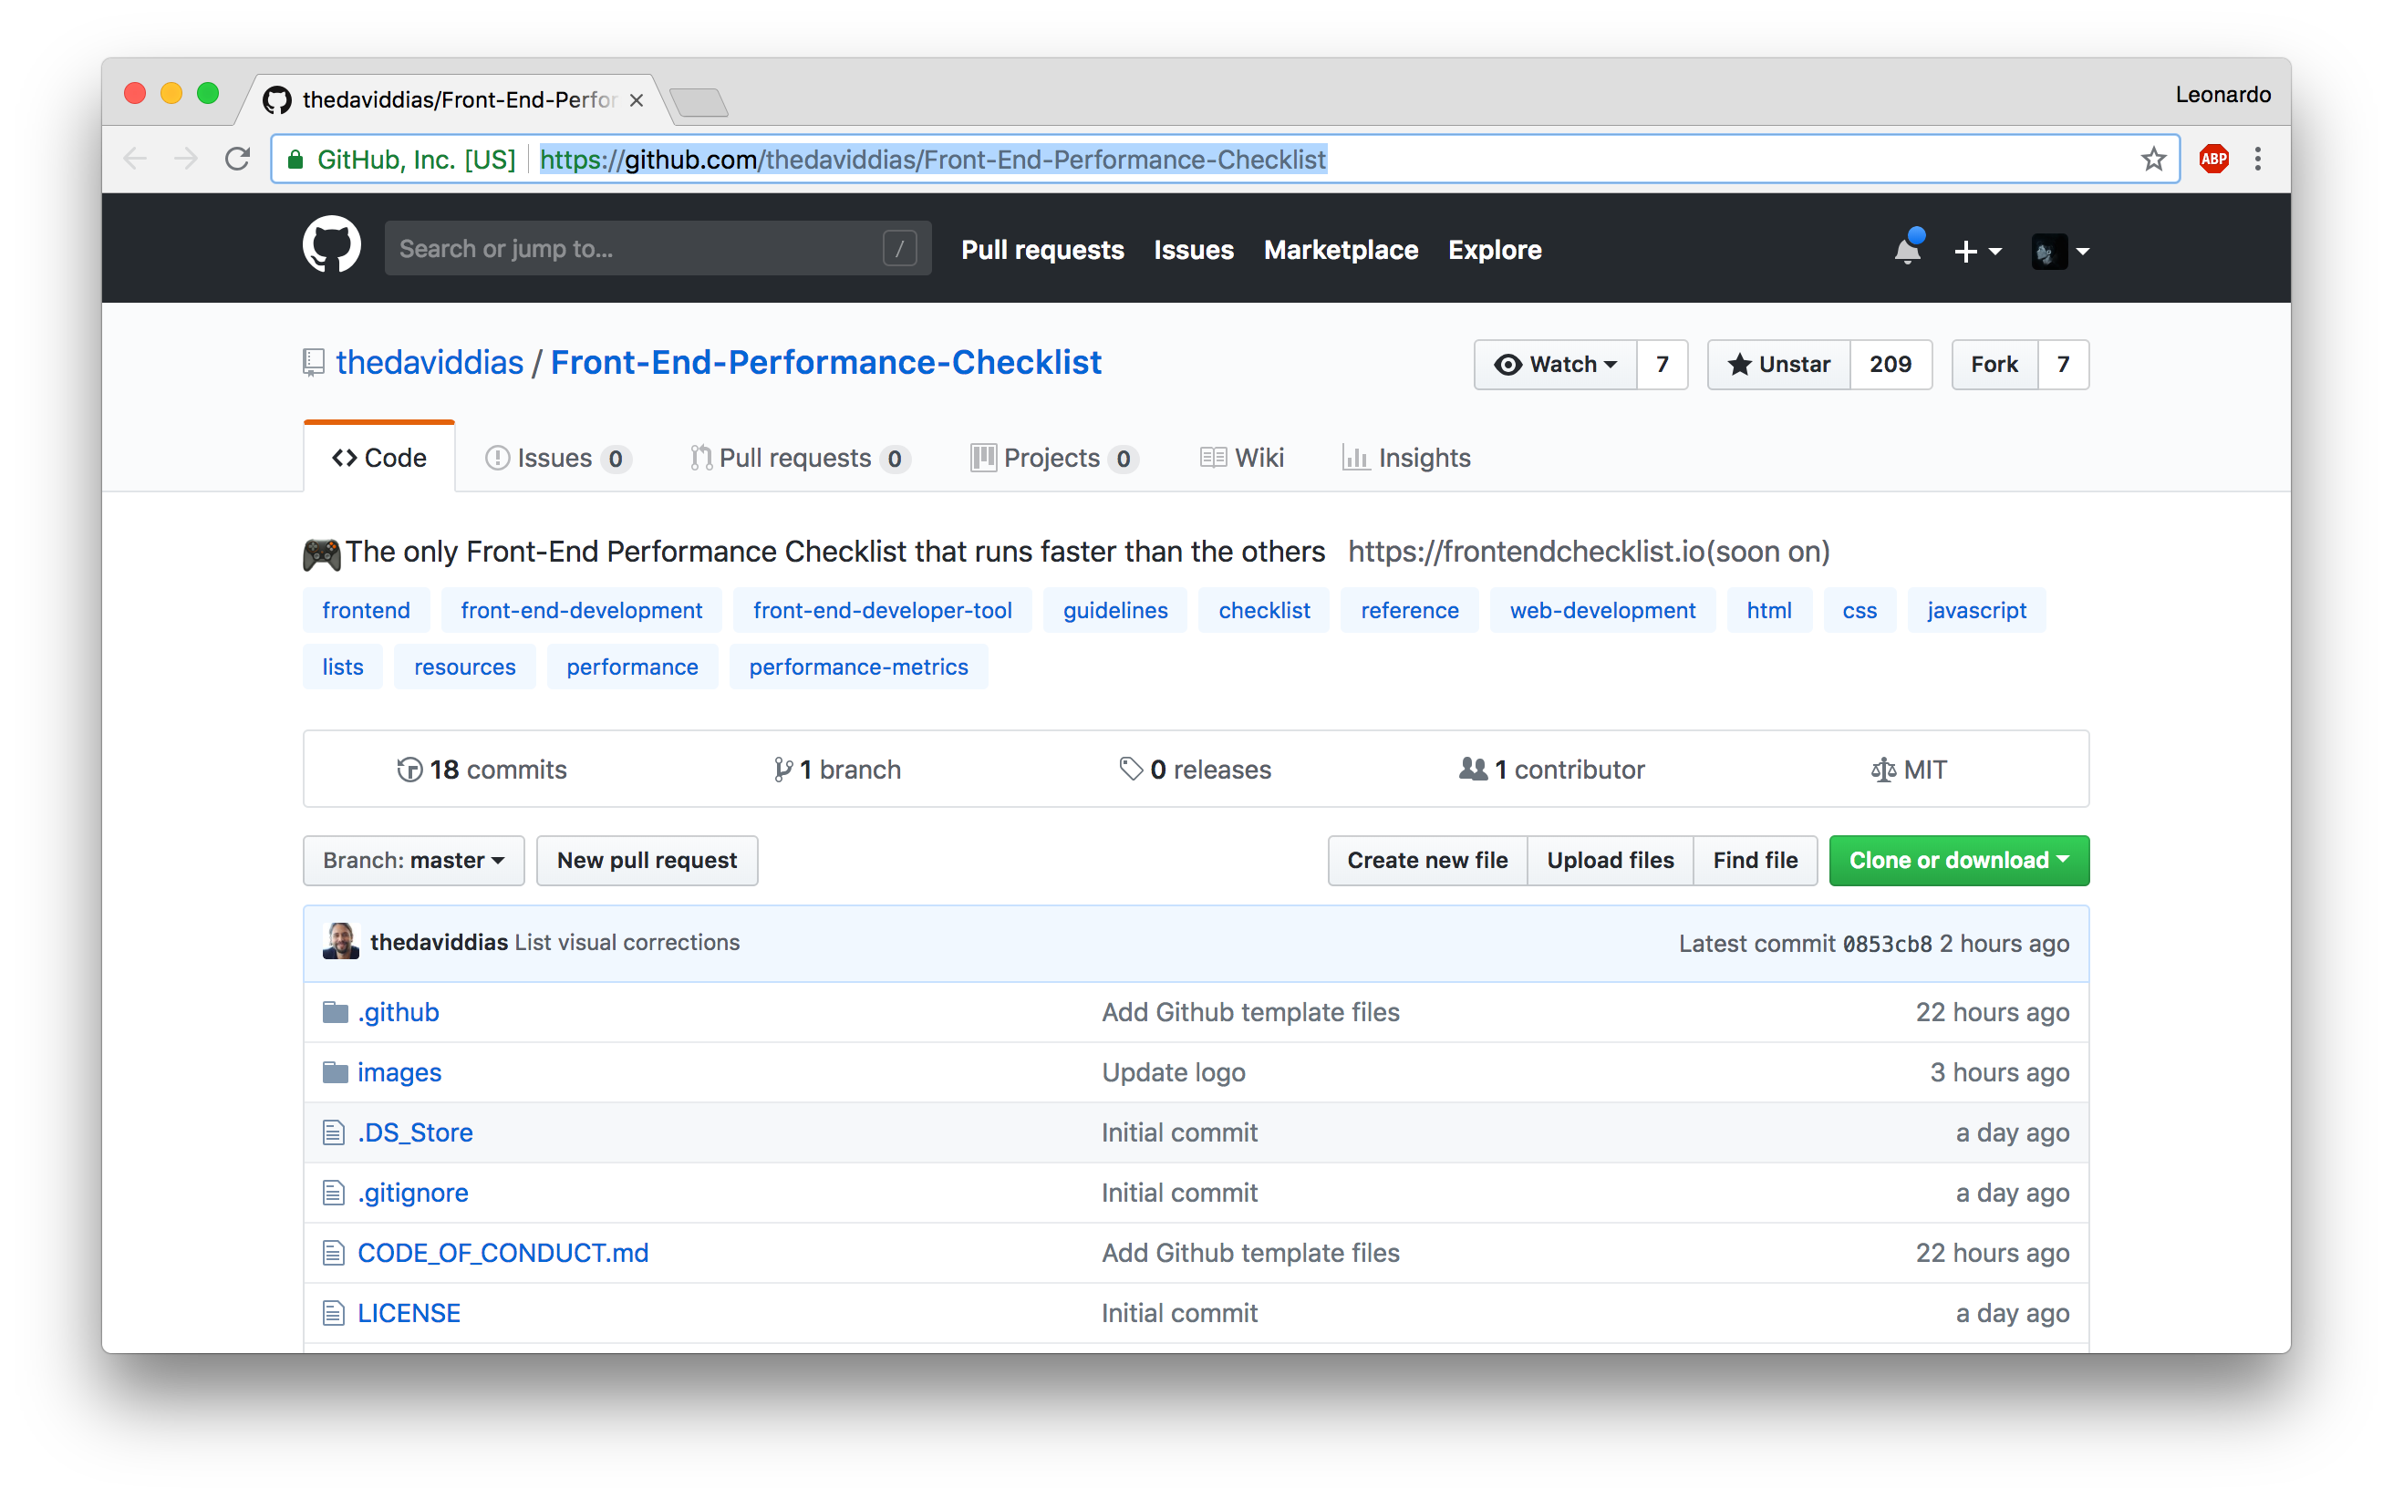2393x1499 pixels.
Task: Select the performance-metrics topic tag
Action: point(857,667)
